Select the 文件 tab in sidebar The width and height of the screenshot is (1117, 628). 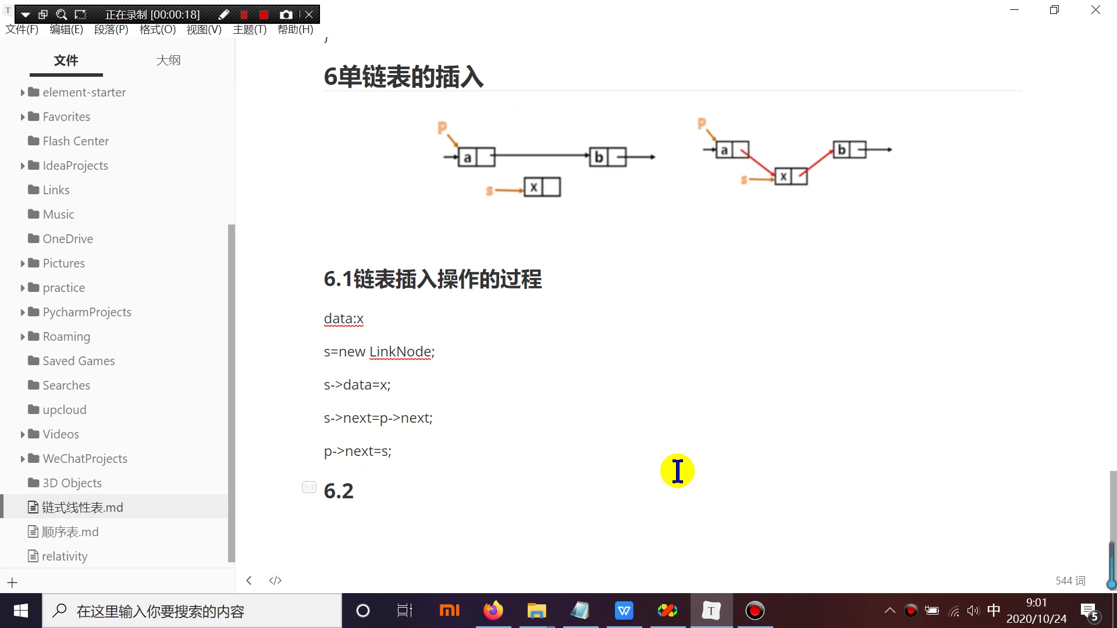click(x=65, y=60)
